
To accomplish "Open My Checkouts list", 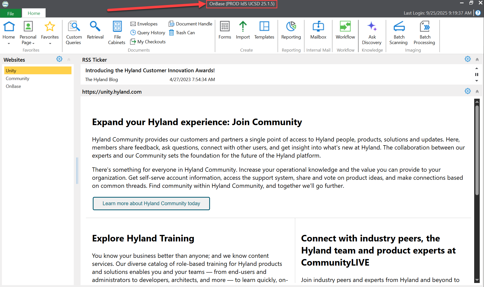I will tap(148, 42).
